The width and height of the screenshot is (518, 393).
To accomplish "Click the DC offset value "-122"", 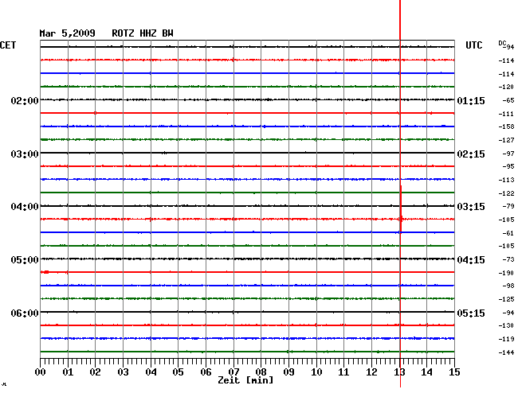I will [506, 193].
